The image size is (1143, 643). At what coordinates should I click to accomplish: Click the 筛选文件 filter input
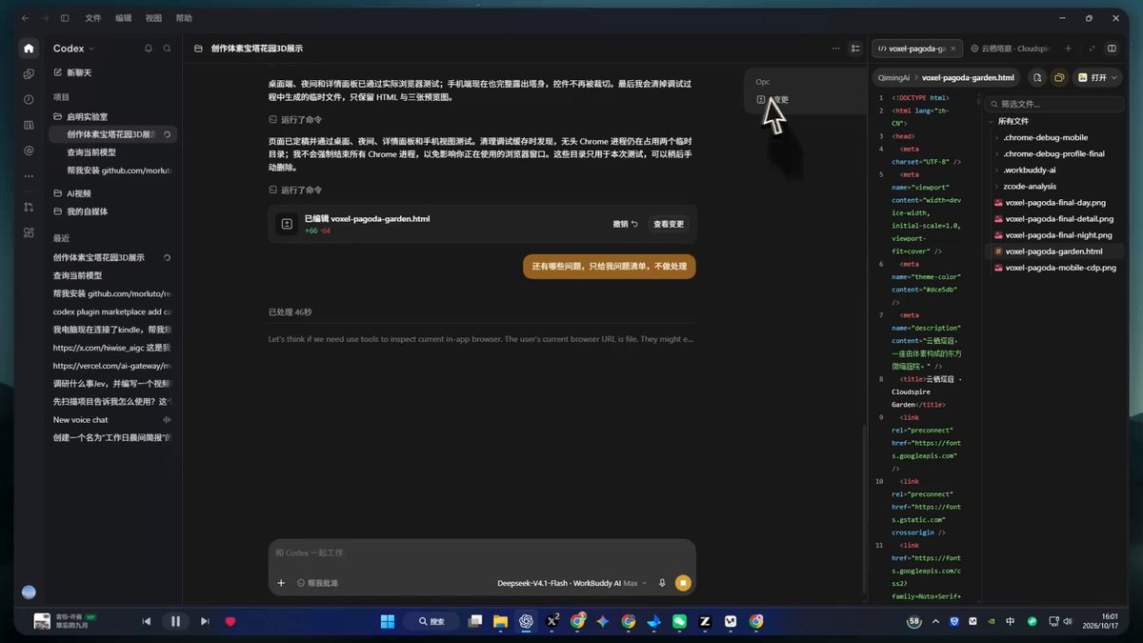[1054, 104]
